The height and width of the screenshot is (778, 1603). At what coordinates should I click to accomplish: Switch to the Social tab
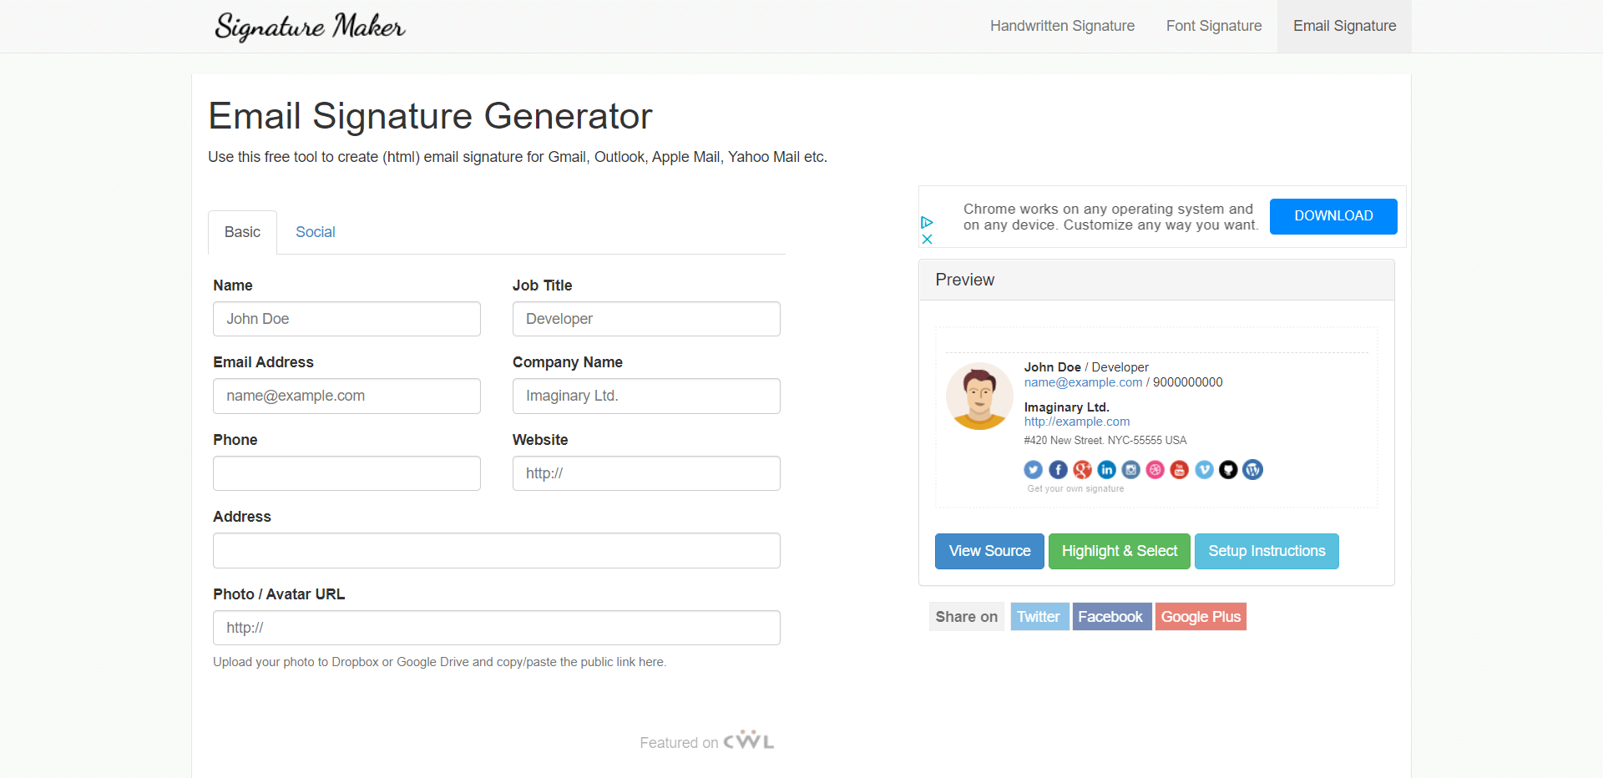point(315,232)
